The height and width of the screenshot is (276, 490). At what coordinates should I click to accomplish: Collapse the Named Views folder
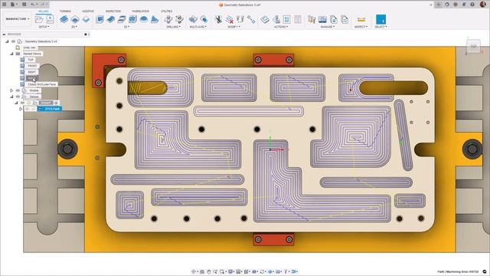(11, 54)
